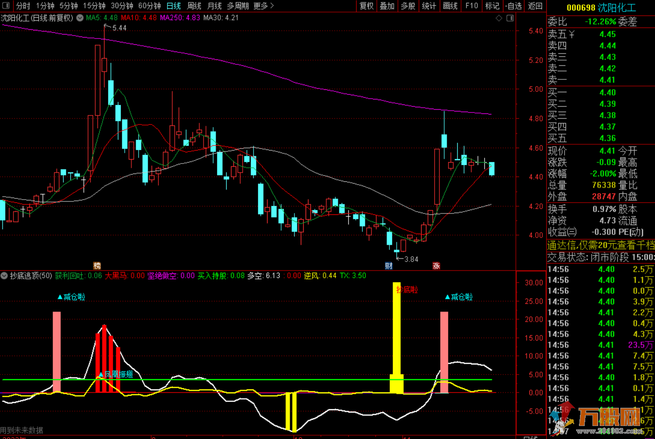The image size is (655, 439).
Task: Click the MA10: 4.48 label
Action: pyautogui.click(x=139, y=18)
